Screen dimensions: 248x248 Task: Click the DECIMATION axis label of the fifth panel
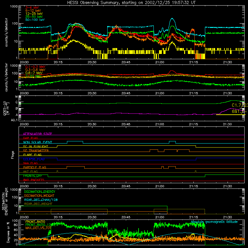point(5,201)
